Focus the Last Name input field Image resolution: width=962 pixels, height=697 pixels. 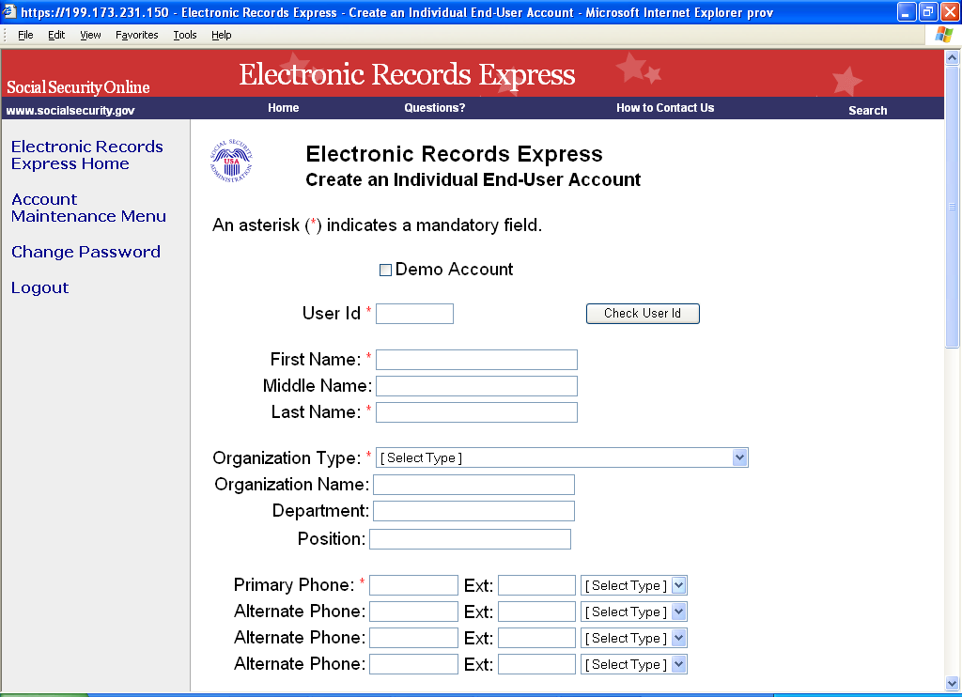click(x=476, y=412)
